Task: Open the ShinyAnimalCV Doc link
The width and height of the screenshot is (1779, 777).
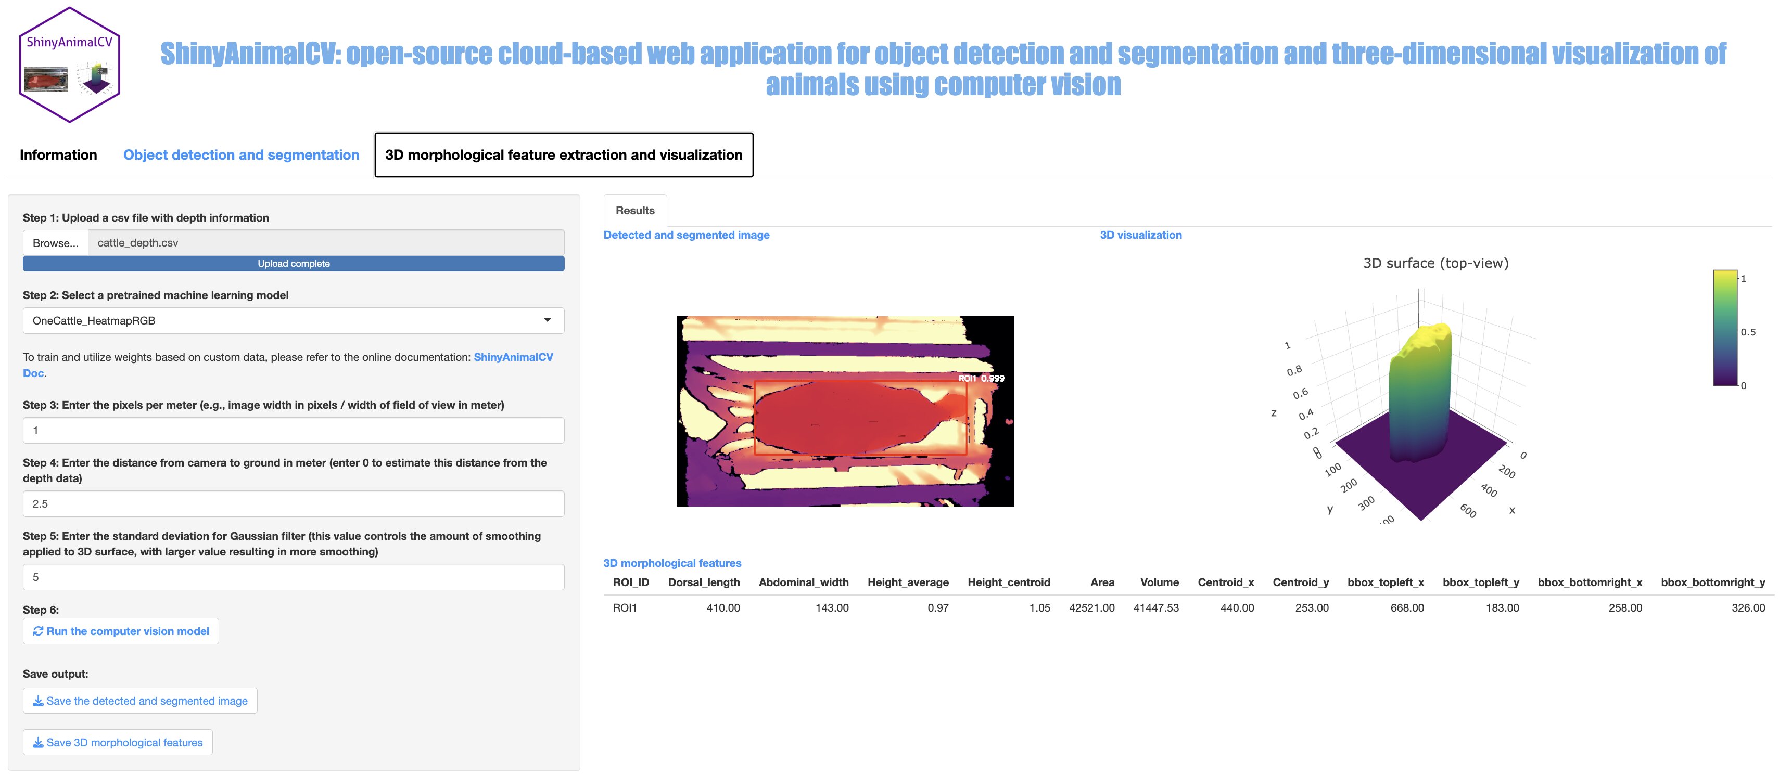Action: (513, 357)
